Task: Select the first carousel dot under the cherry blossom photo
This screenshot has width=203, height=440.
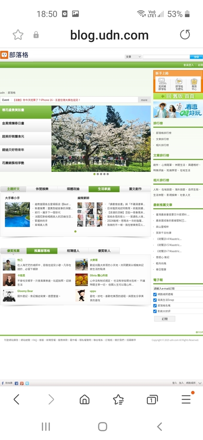Action: [x=94, y=174]
